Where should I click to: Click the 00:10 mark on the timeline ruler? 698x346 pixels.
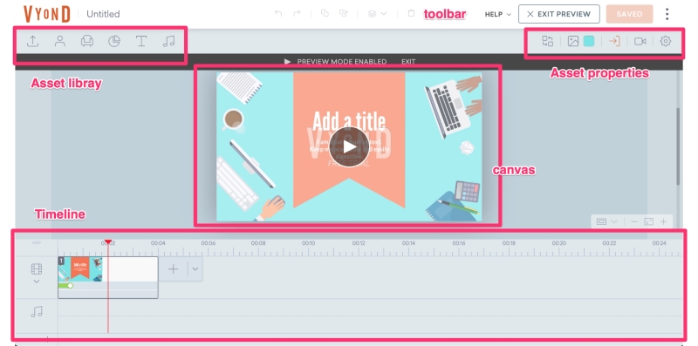click(309, 243)
